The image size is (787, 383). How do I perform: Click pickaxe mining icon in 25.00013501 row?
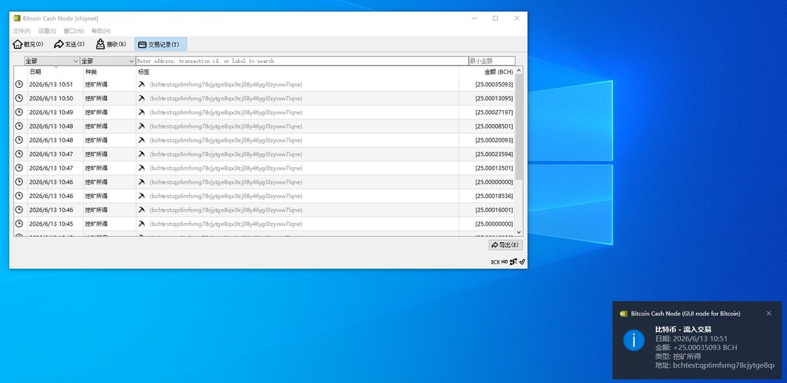(x=141, y=168)
